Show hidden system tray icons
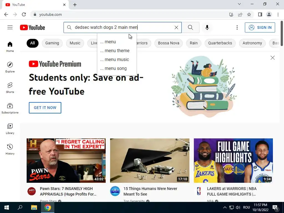This screenshot has height=213, width=284. [225, 207]
